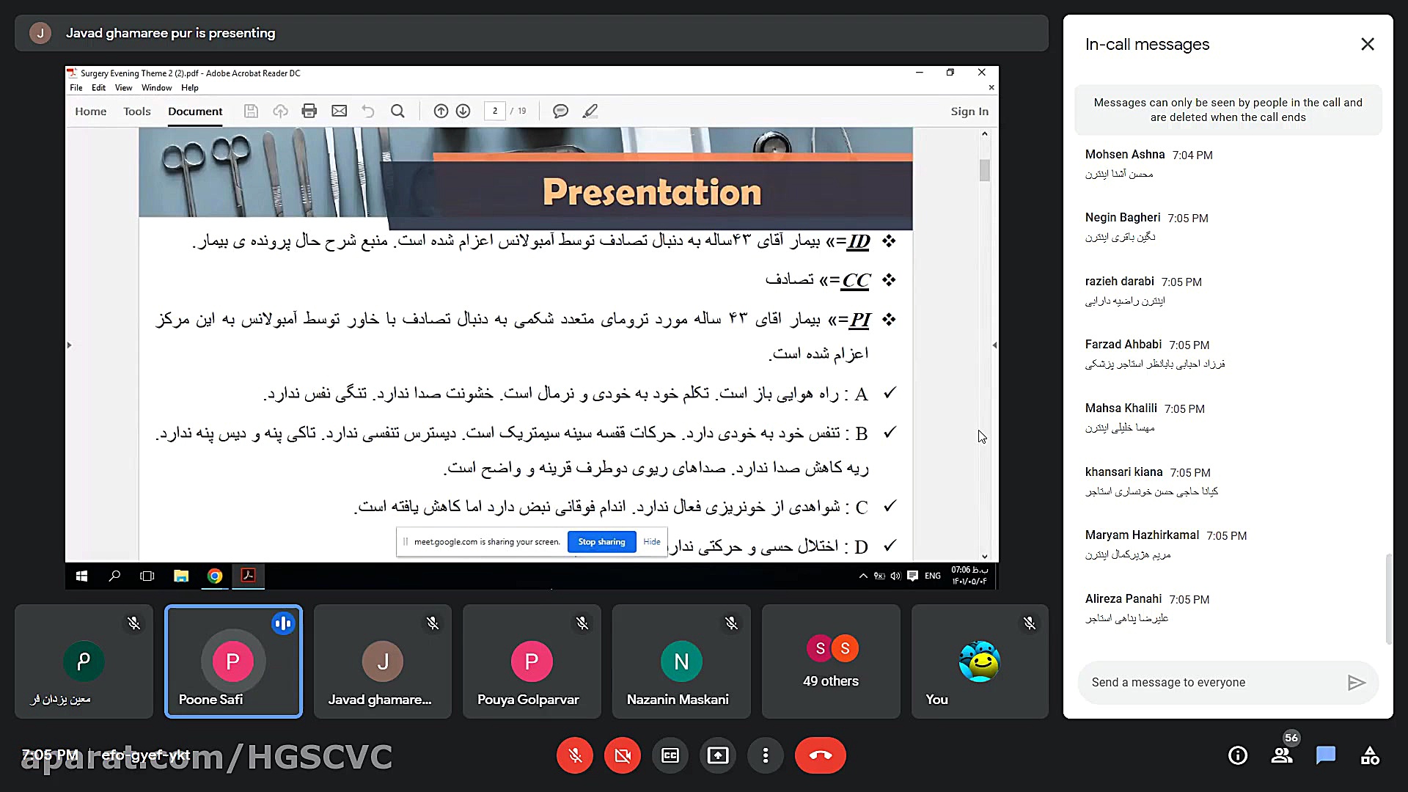Image resolution: width=1408 pixels, height=792 pixels.
Task: Close the In-call messages panel
Action: coord(1368,44)
